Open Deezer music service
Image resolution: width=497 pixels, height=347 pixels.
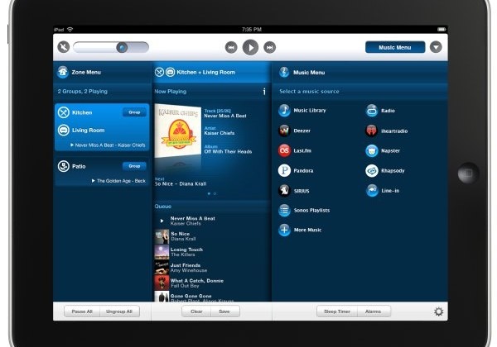pos(294,131)
